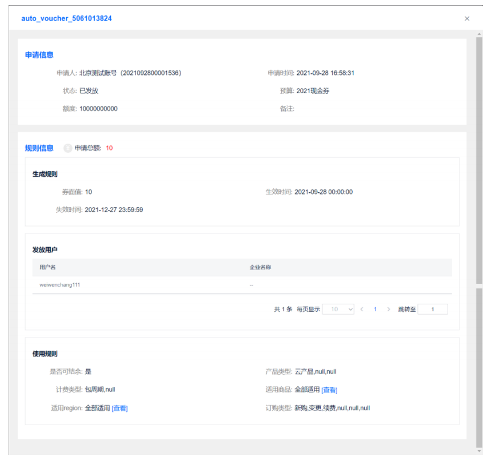This screenshot has height=460, width=487.
Task: Go to next page arrow in pagination
Action: pyautogui.click(x=388, y=310)
